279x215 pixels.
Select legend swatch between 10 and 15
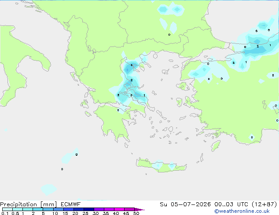coord(58,209)
